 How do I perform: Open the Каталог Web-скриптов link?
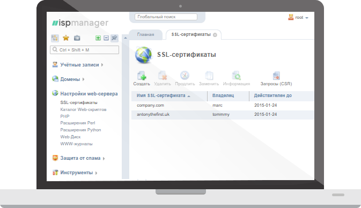click(x=83, y=109)
